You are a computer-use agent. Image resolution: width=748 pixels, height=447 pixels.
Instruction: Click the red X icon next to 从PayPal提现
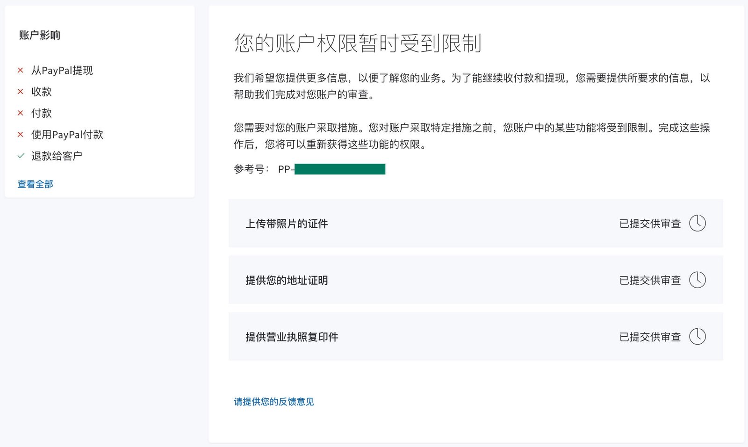pos(20,70)
